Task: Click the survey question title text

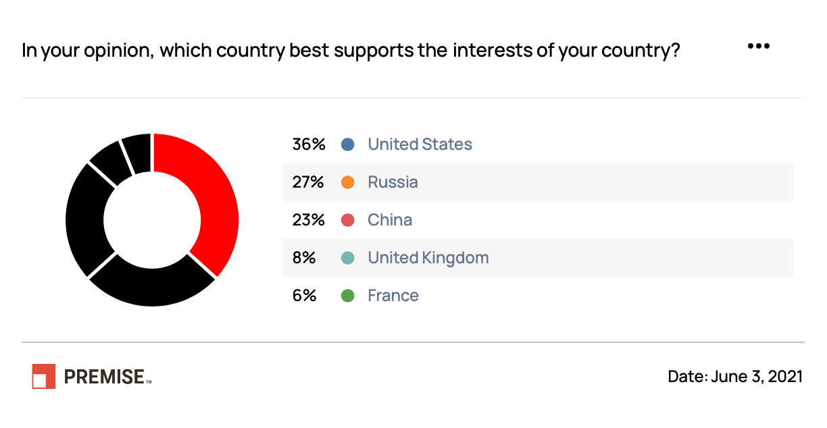Action: 351,51
